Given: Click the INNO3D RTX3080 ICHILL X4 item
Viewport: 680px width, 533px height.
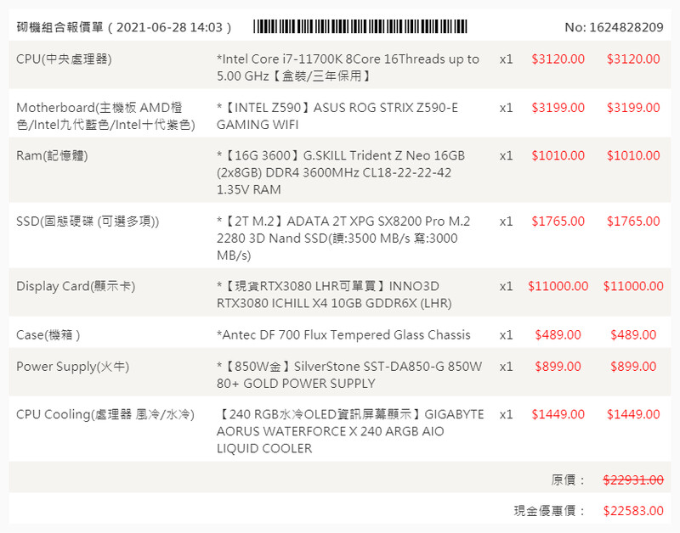Looking at the screenshot, I should pos(334,295).
